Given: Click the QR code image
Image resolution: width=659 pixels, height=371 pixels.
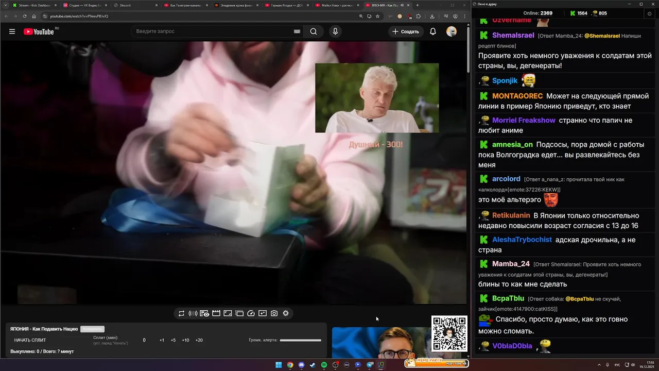Looking at the screenshot, I should tap(449, 333).
